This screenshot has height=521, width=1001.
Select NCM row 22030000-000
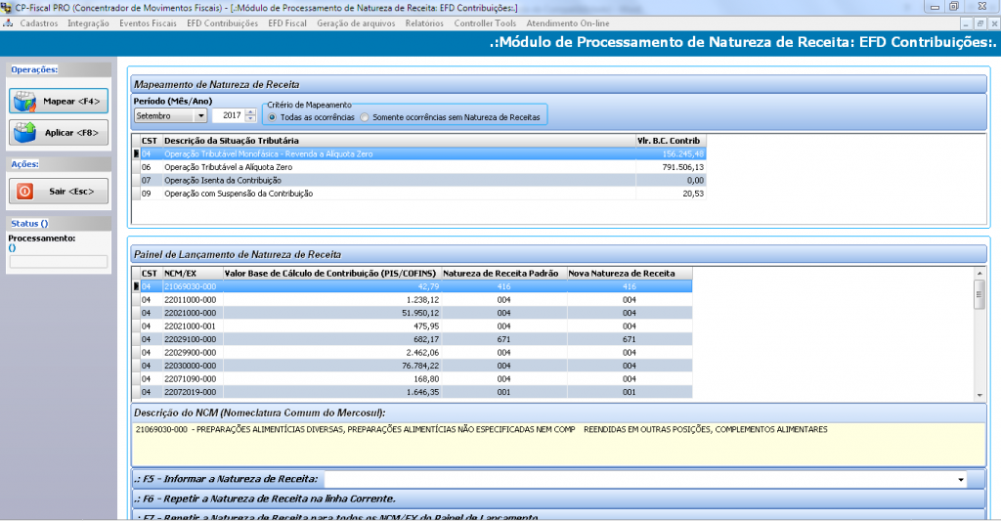[413, 366]
